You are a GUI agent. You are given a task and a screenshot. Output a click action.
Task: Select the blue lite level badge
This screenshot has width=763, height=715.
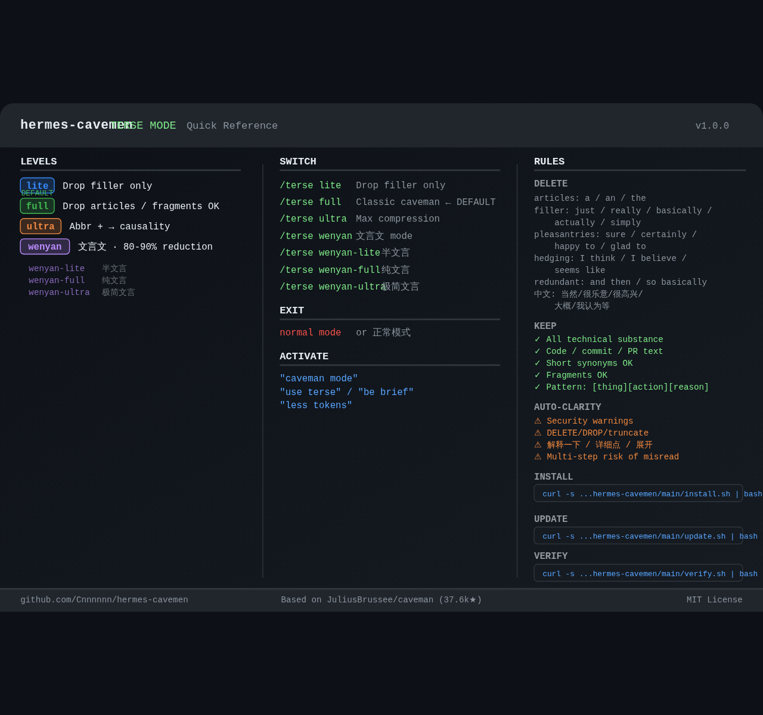pos(37,185)
